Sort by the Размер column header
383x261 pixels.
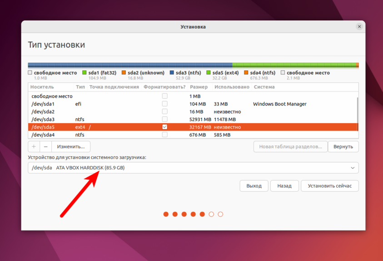[x=199, y=87]
